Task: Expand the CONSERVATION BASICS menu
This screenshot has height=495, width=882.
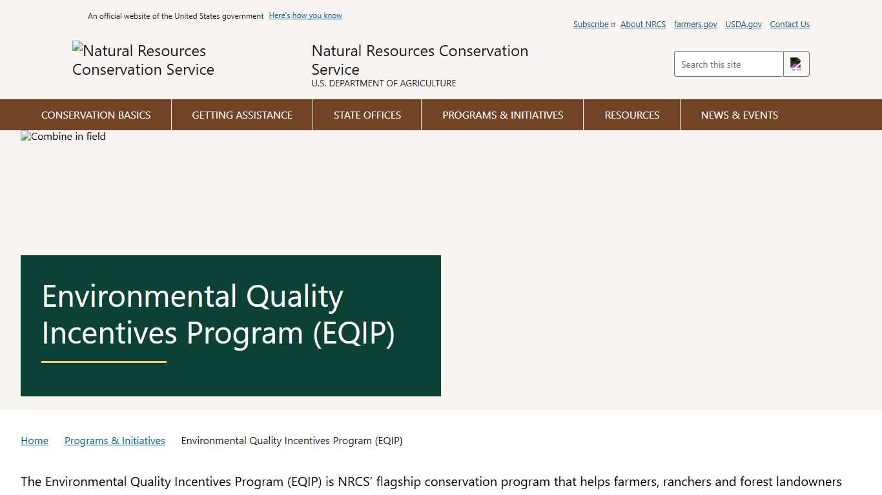Action: tap(96, 115)
